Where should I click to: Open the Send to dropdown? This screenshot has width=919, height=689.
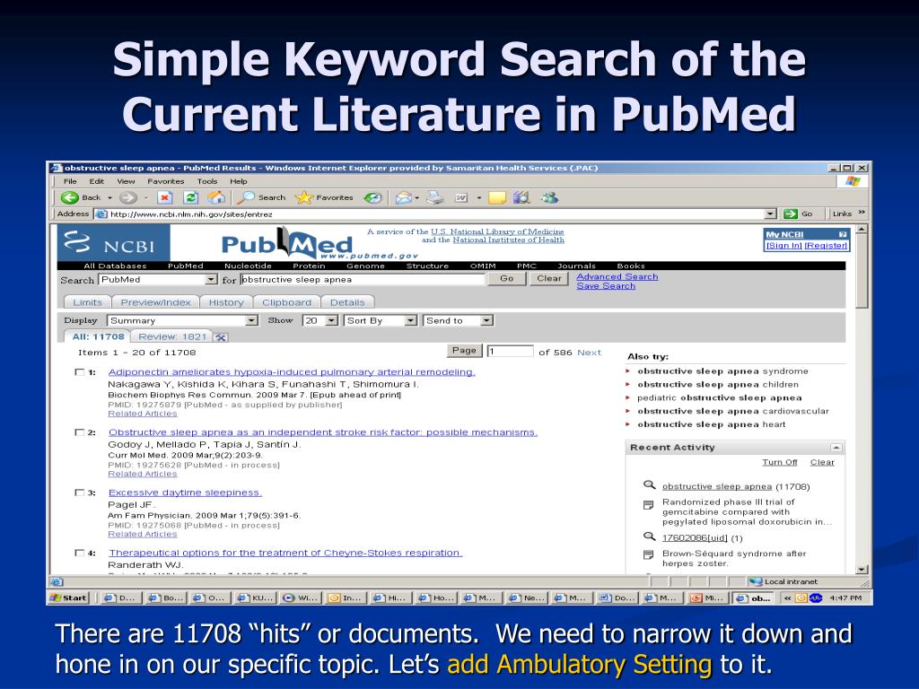(x=486, y=320)
